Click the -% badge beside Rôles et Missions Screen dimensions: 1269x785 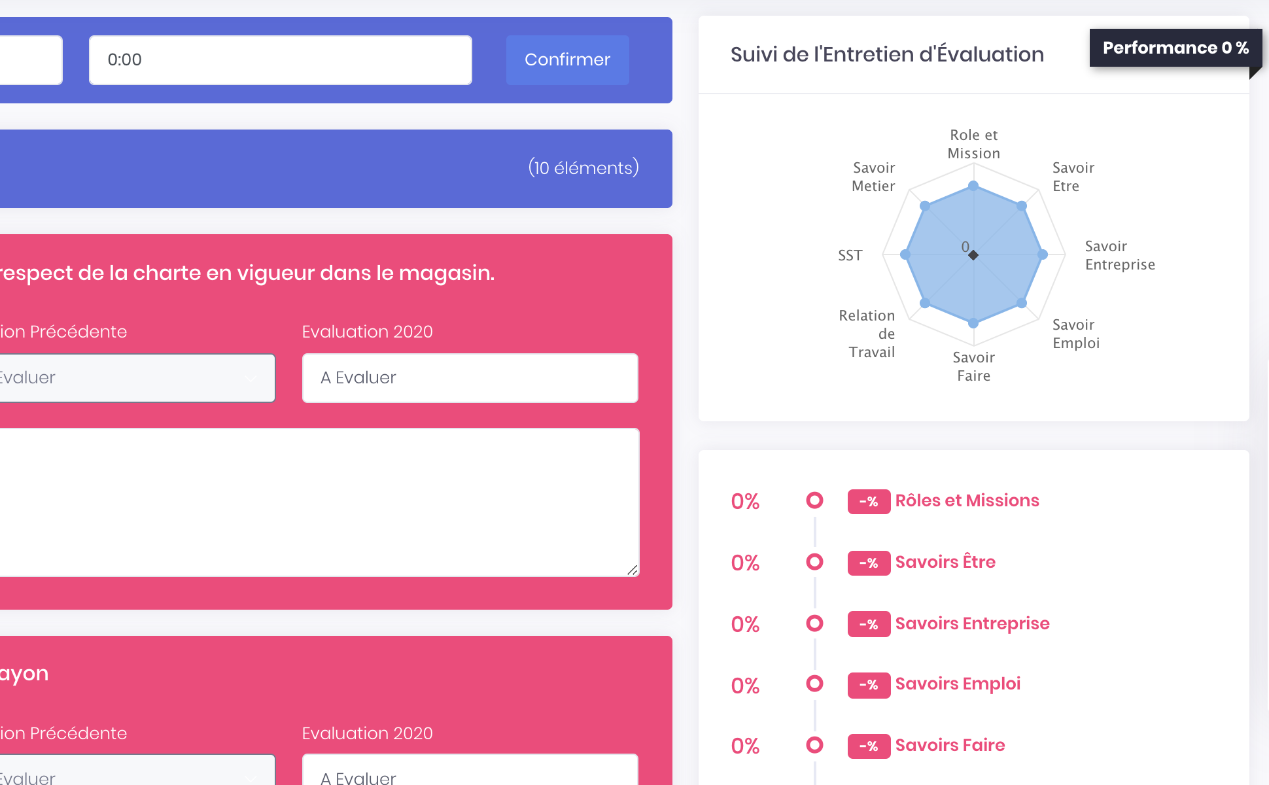click(869, 502)
